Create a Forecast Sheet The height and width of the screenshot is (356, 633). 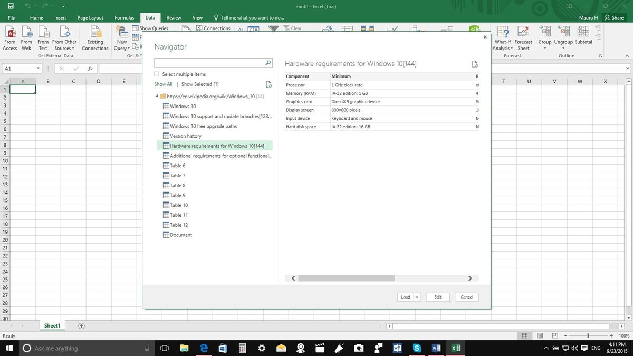pos(523,40)
